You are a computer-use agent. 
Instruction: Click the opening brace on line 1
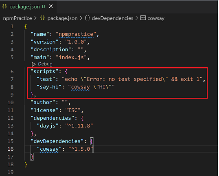26,26
